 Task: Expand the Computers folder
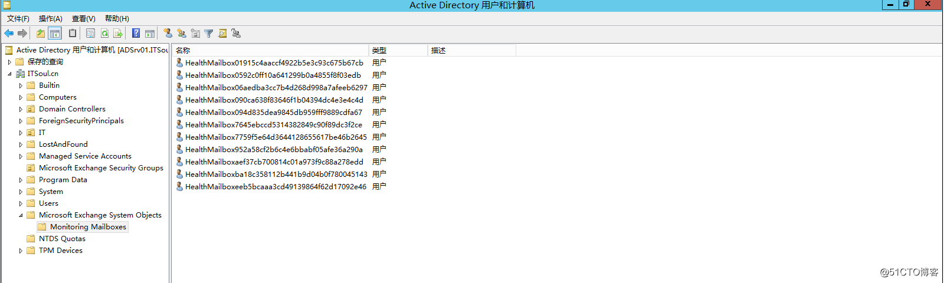(21, 97)
